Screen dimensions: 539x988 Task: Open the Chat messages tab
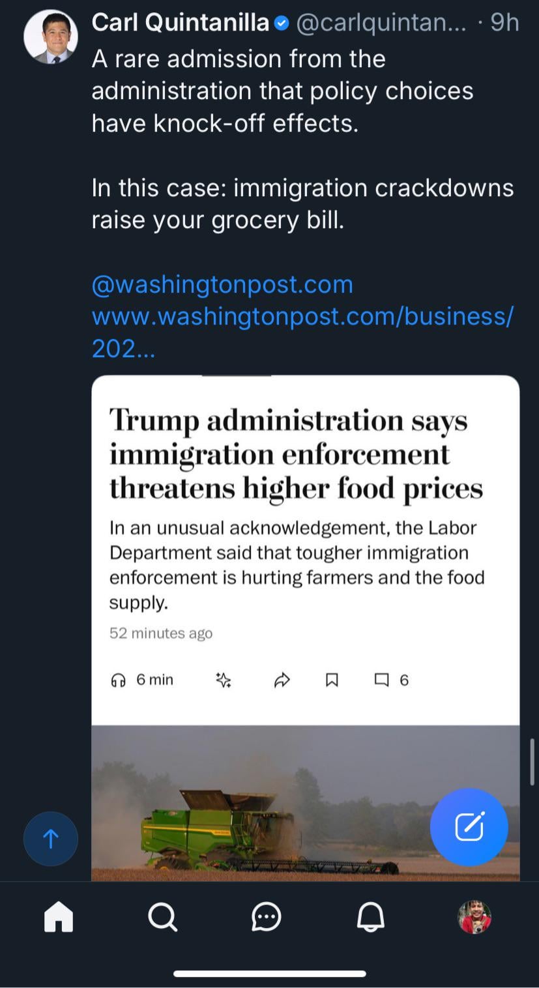(x=267, y=918)
